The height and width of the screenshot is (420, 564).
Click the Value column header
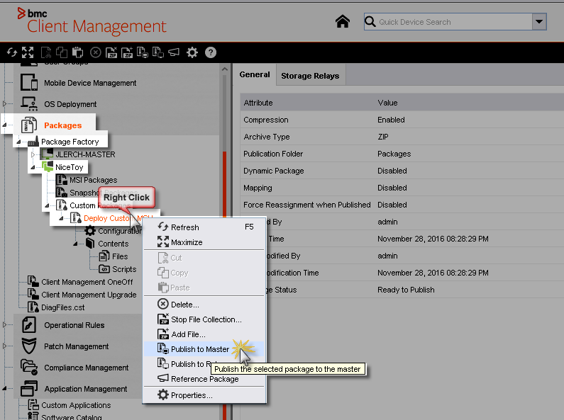[x=387, y=103]
